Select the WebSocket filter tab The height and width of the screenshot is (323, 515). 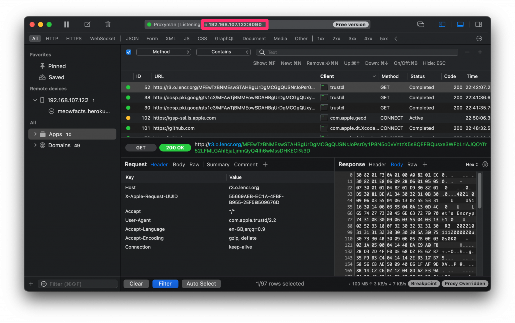pos(103,38)
